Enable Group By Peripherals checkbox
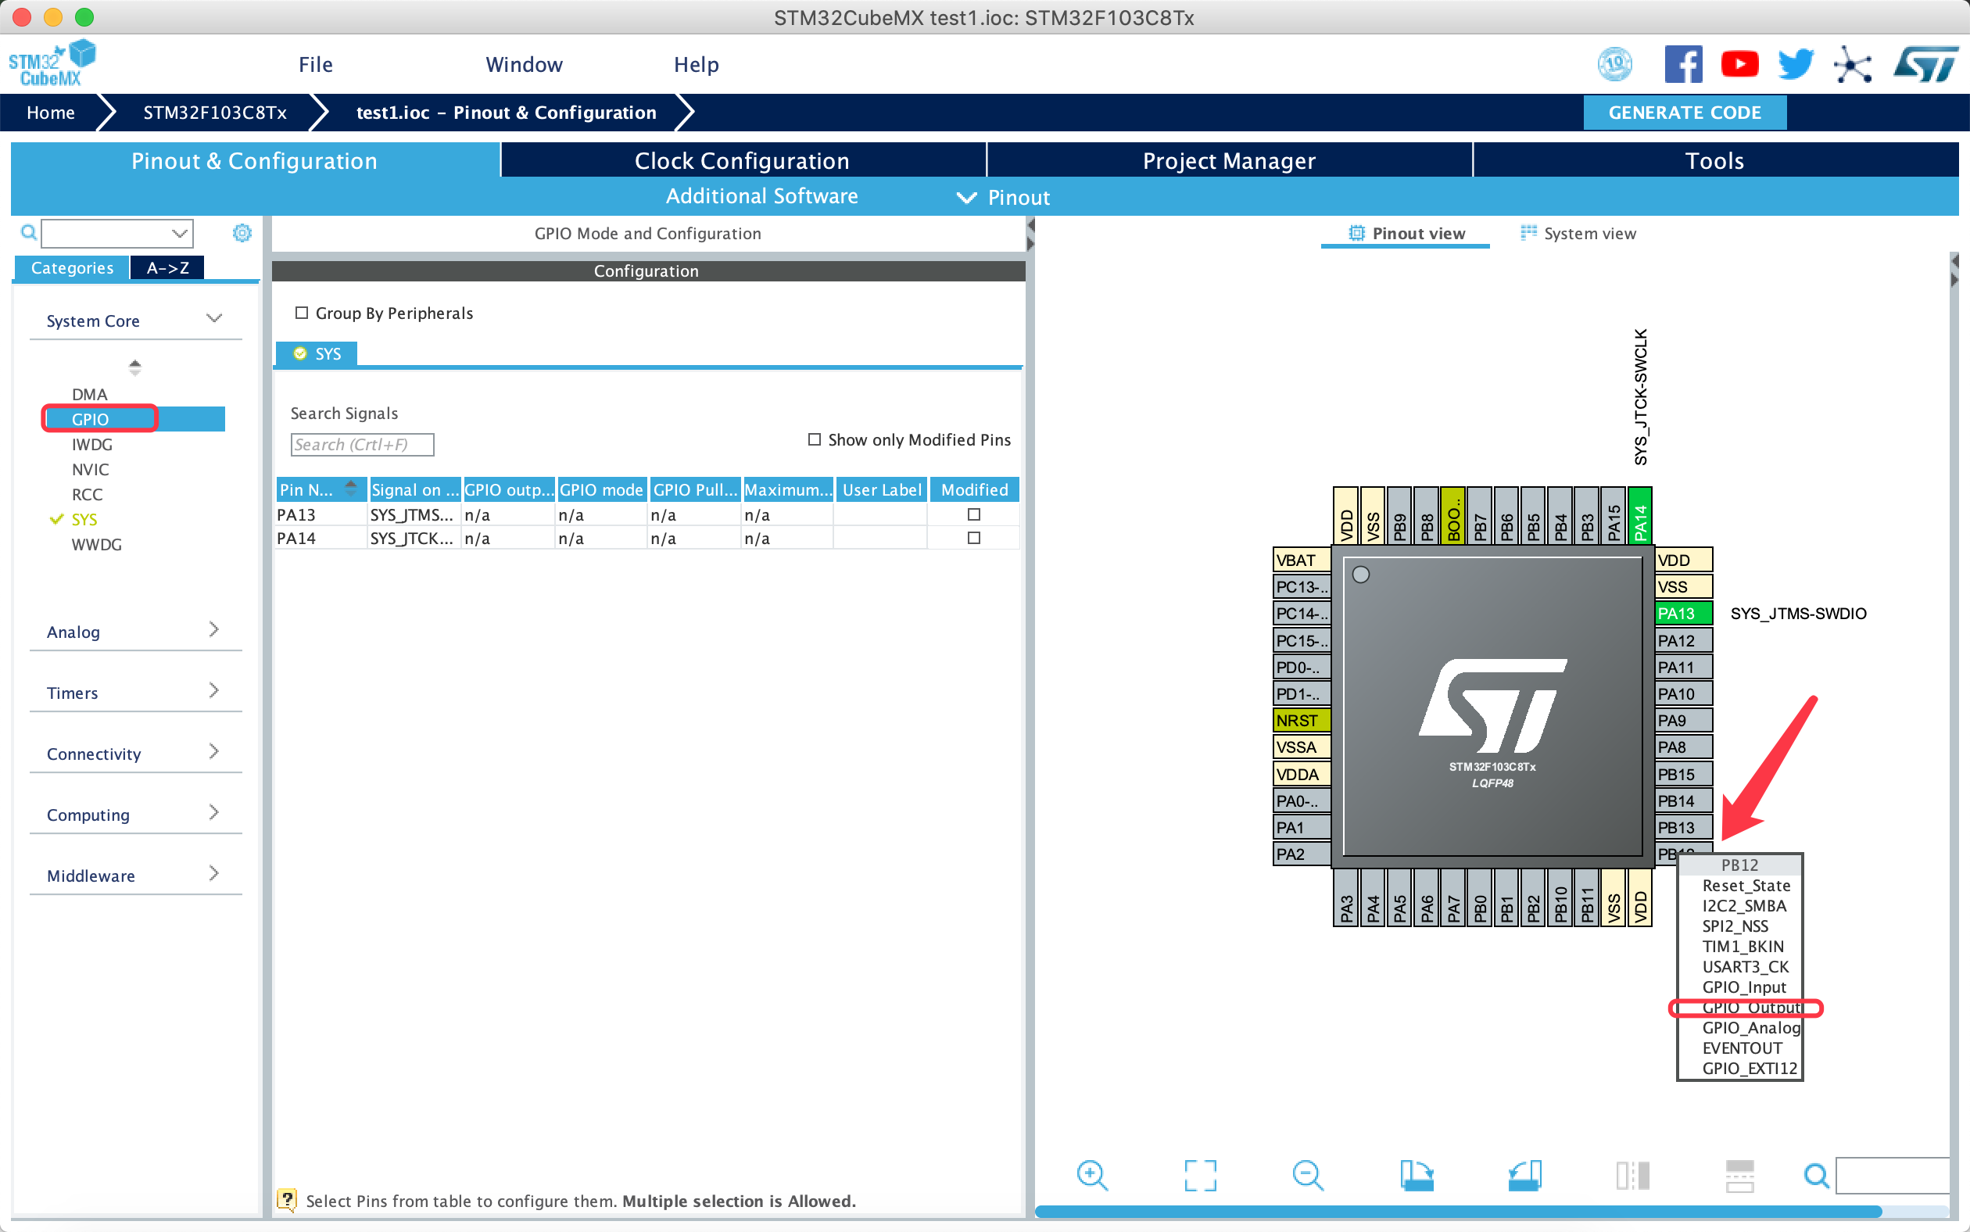 [x=302, y=313]
